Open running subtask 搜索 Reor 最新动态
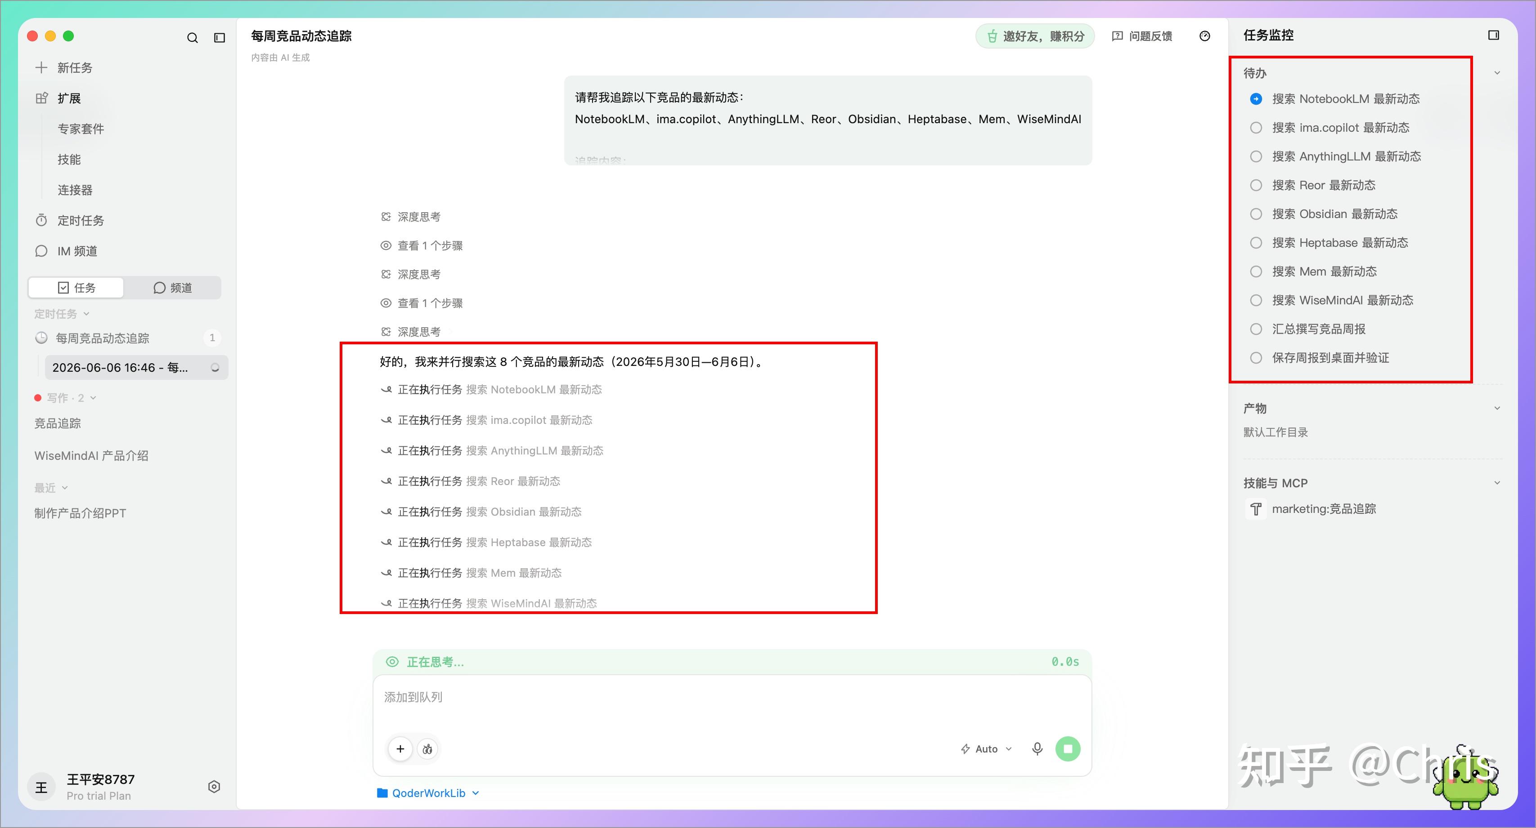The height and width of the screenshot is (828, 1536). (x=471, y=481)
